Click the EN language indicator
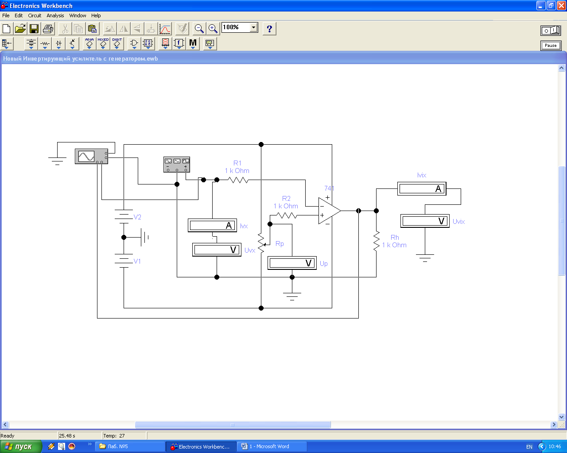567x453 pixels. tap(529, 447)
